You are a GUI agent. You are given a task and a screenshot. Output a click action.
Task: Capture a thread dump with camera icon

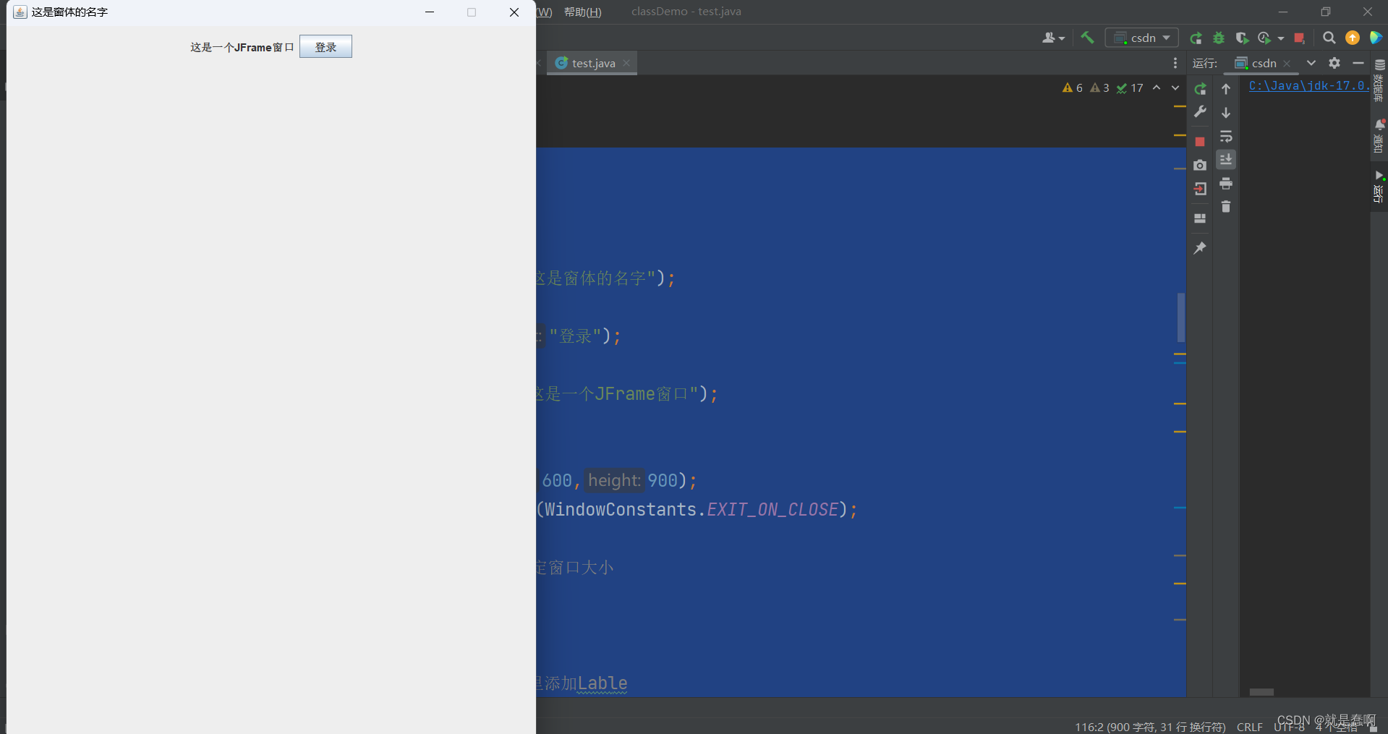1200,165
